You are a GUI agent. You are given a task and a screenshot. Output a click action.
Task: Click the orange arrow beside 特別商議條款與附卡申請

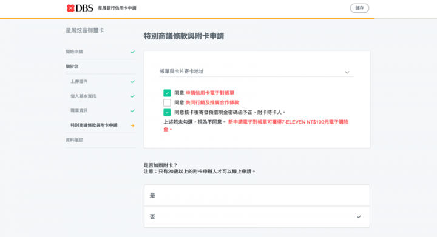pos(133,125)
